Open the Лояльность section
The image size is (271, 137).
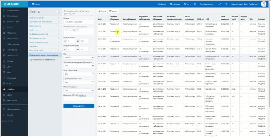point(13,56)
